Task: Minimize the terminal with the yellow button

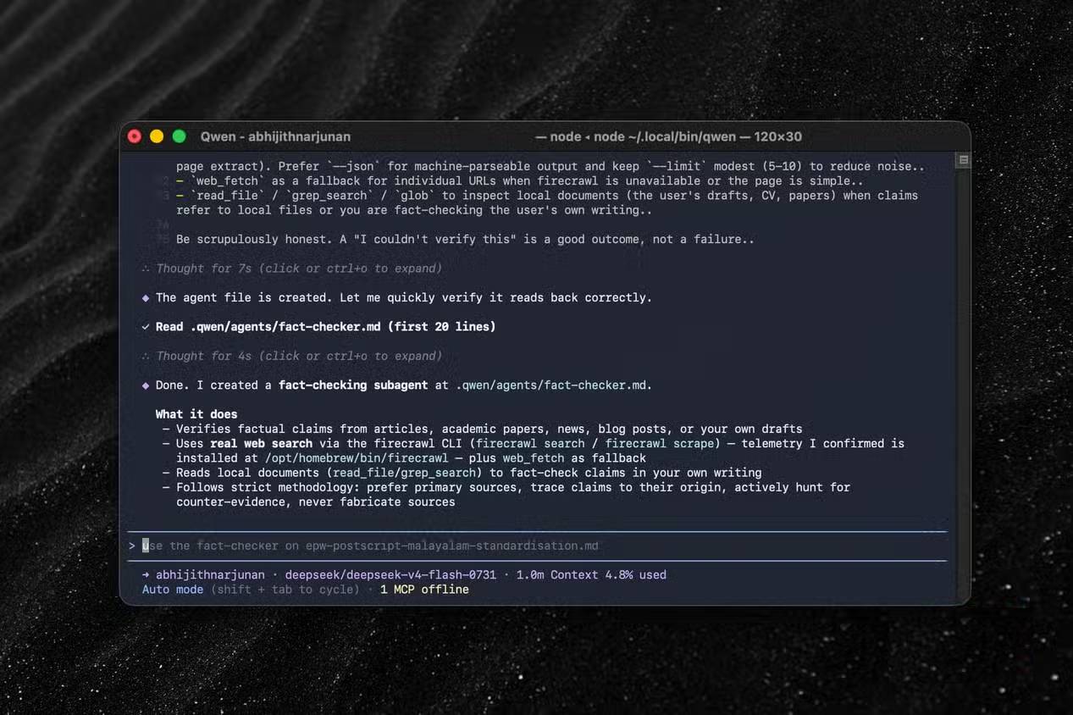Action: [157, 136]
